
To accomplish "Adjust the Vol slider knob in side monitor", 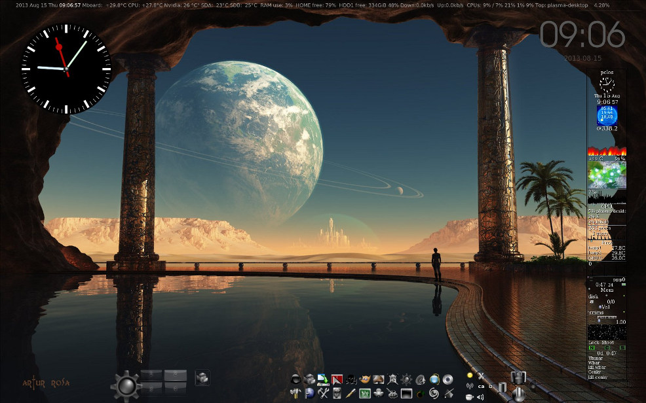I will (600, 307).
